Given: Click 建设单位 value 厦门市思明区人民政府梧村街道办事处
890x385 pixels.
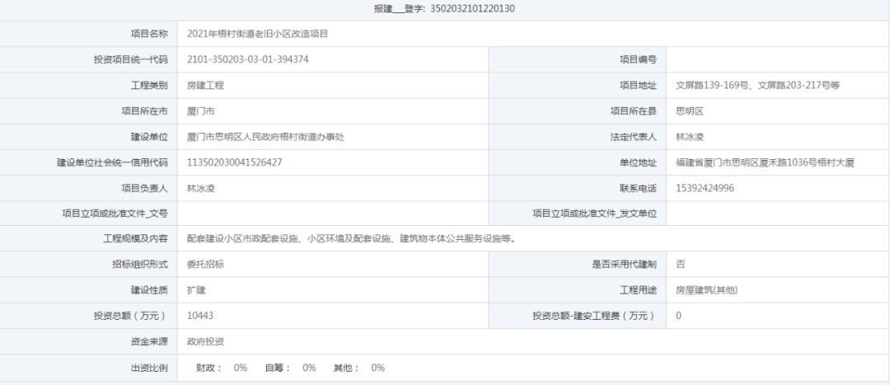Looking at the screenshot, I should tap(265, 137).
